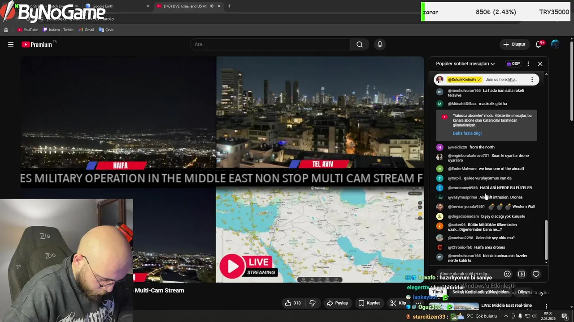
Task: Send a heart reaction in chat
Action: tap(536, 274)
